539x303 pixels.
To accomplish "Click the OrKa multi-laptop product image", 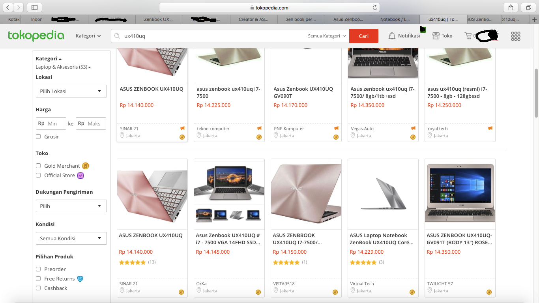I will click(229, 194).
